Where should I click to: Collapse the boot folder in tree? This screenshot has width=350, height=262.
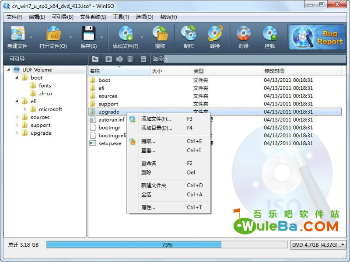(x=17, y=78)
